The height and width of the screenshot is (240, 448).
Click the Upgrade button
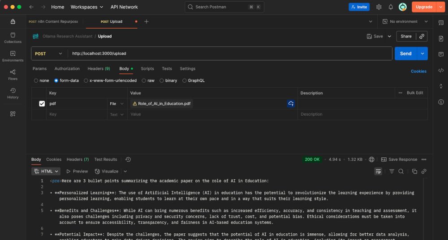pyautogui.click(x=423, y=7)
